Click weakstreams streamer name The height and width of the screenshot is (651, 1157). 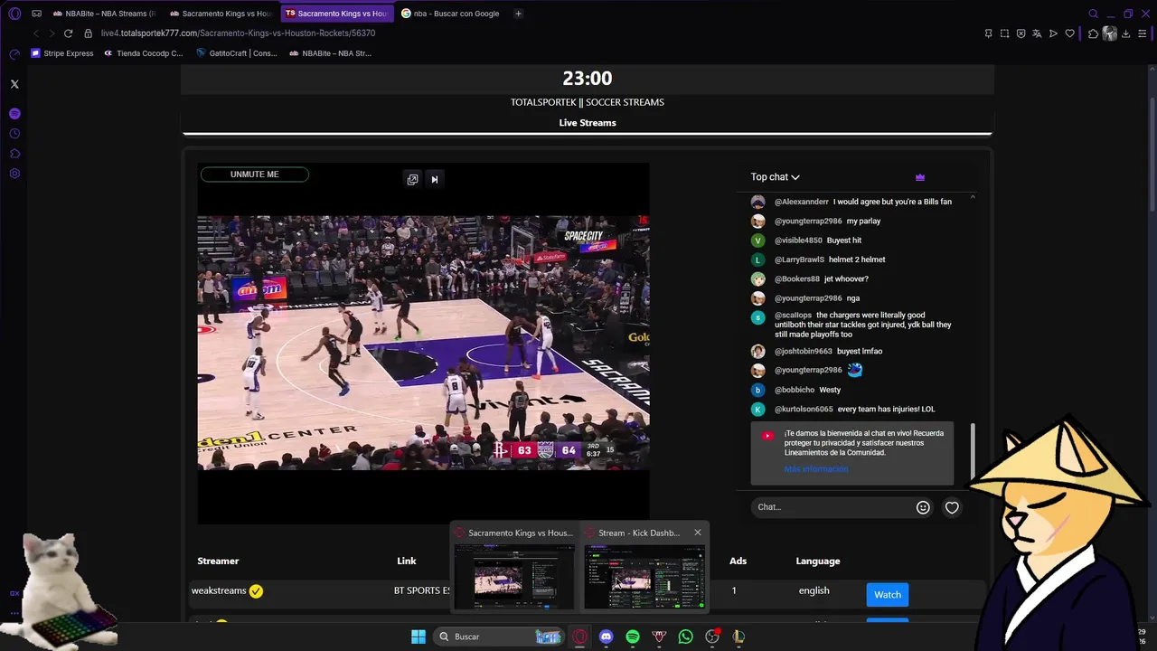[219, 591]
